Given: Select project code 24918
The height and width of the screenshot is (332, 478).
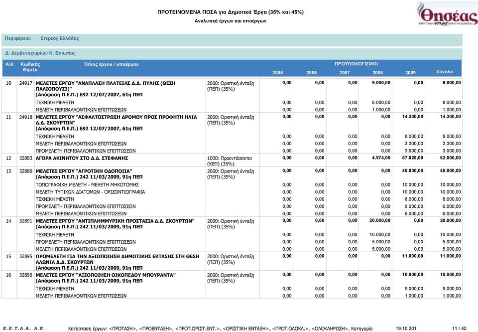Looking at the screenshot, I should click(x=25, y=117).
